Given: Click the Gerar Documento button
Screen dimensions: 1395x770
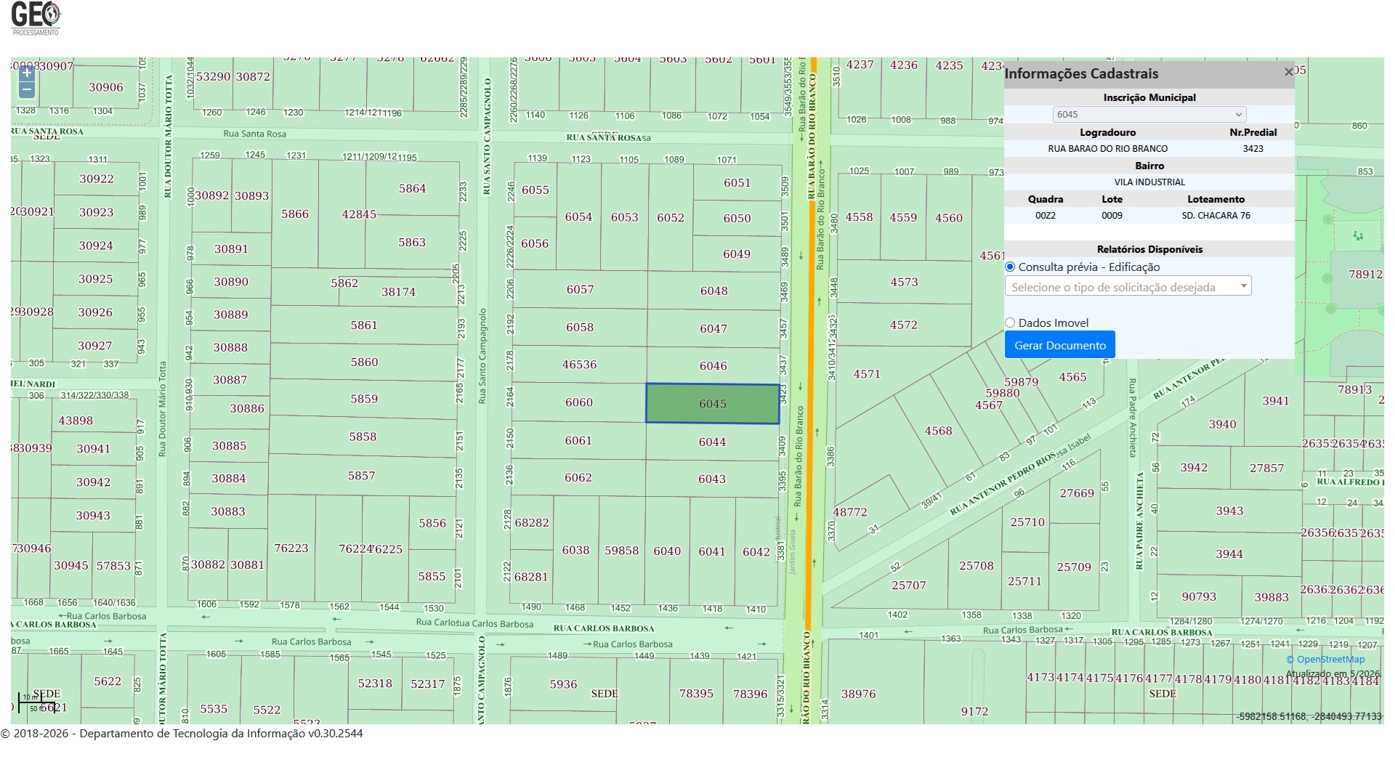Looking at the screenshot, I should (1060, 345).
